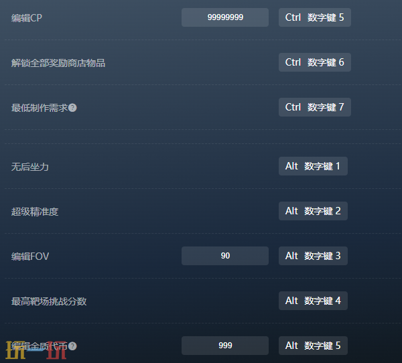
Task: Click the 编辑CP value field showing 99999999
Action: 225,17
